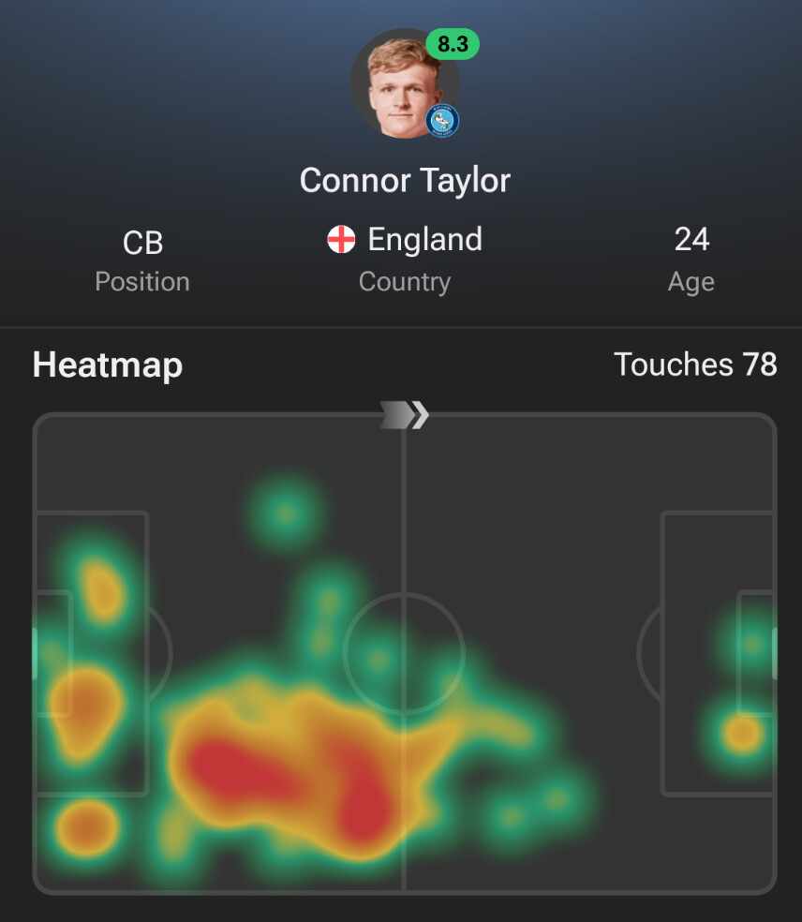Click the isolated green hotspot in the upper left half
802x922 pixels.
tap(286, 513)
